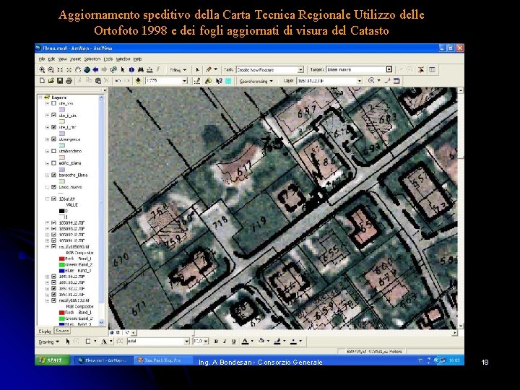Print the map
Viewport: 520px width, 390px height.
click(69, 81)
